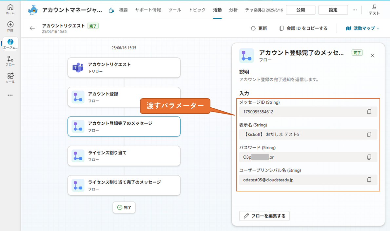Click the Refresh (更新) button
Viewport: 390px width, 231px height.
[259, 28]
